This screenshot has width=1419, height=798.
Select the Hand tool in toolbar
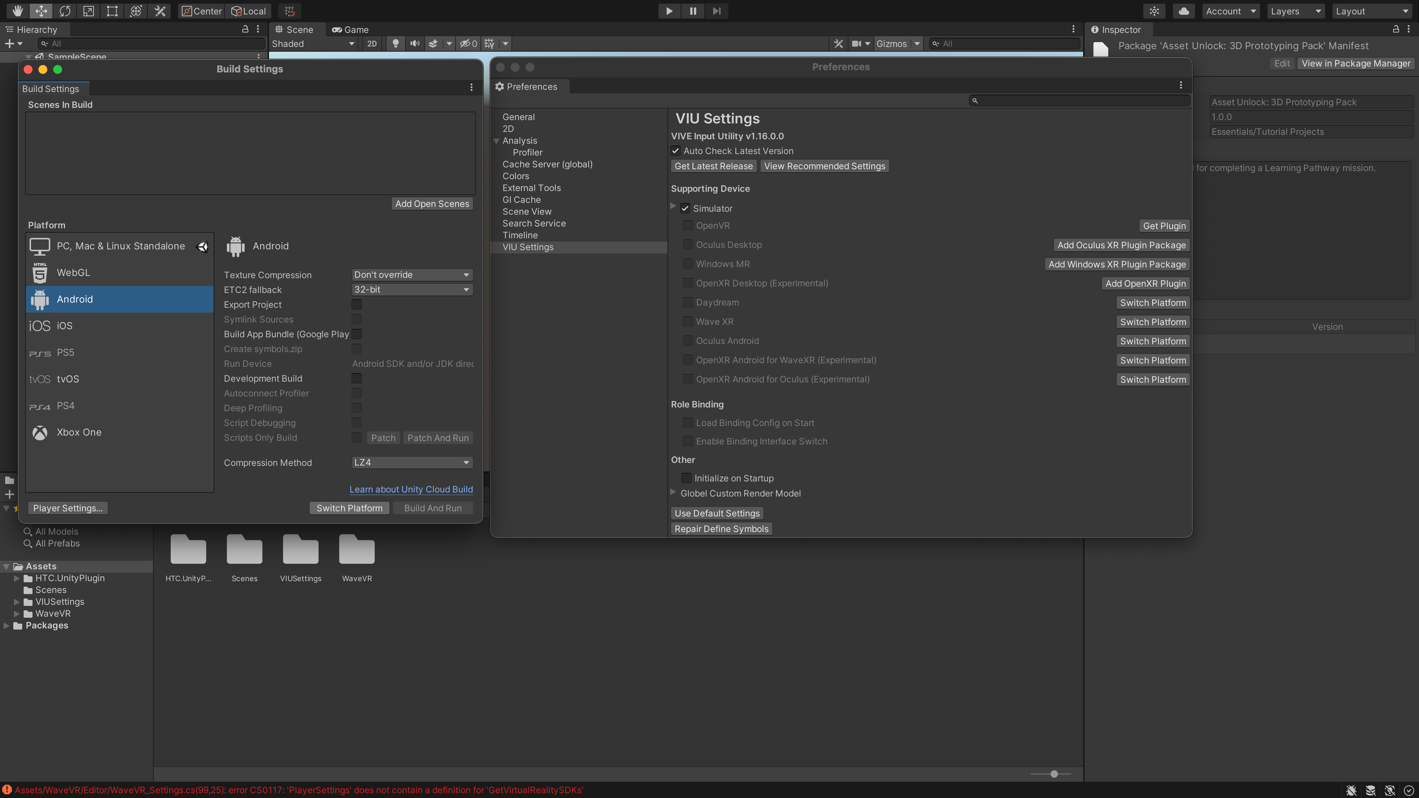point(18,11)
